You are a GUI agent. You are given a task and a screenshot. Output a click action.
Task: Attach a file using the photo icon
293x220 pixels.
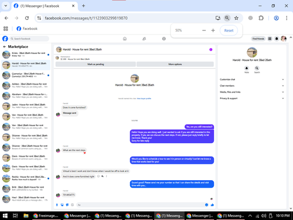click(x=62, y=205)
